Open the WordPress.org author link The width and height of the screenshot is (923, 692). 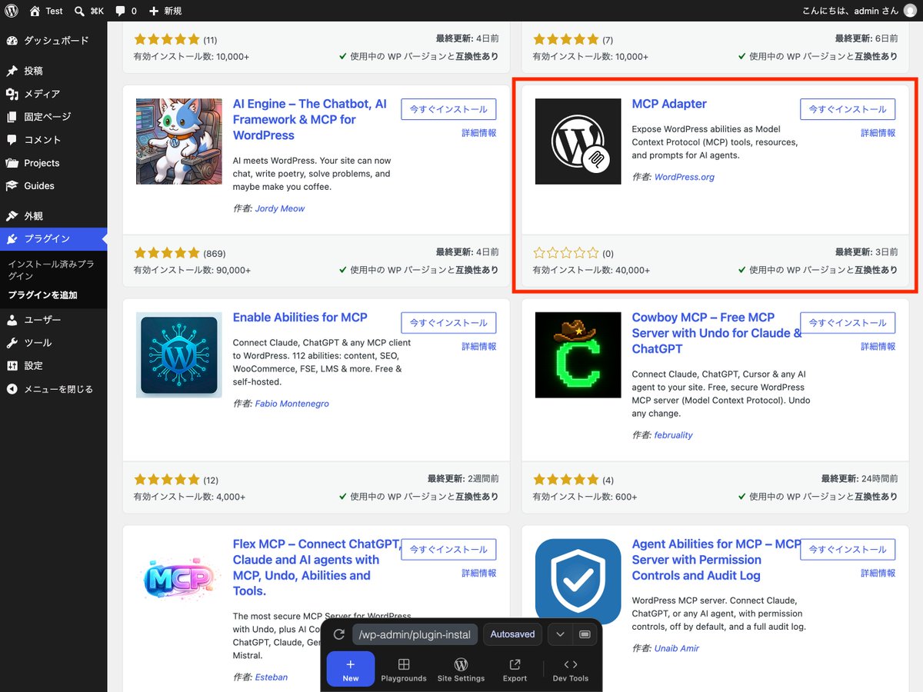point(685,177)
